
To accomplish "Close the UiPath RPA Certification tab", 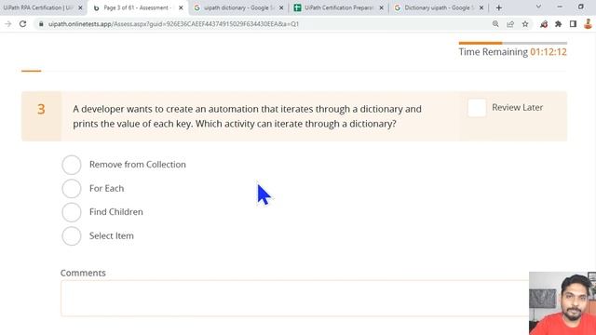I will click(x=80, y=7).
